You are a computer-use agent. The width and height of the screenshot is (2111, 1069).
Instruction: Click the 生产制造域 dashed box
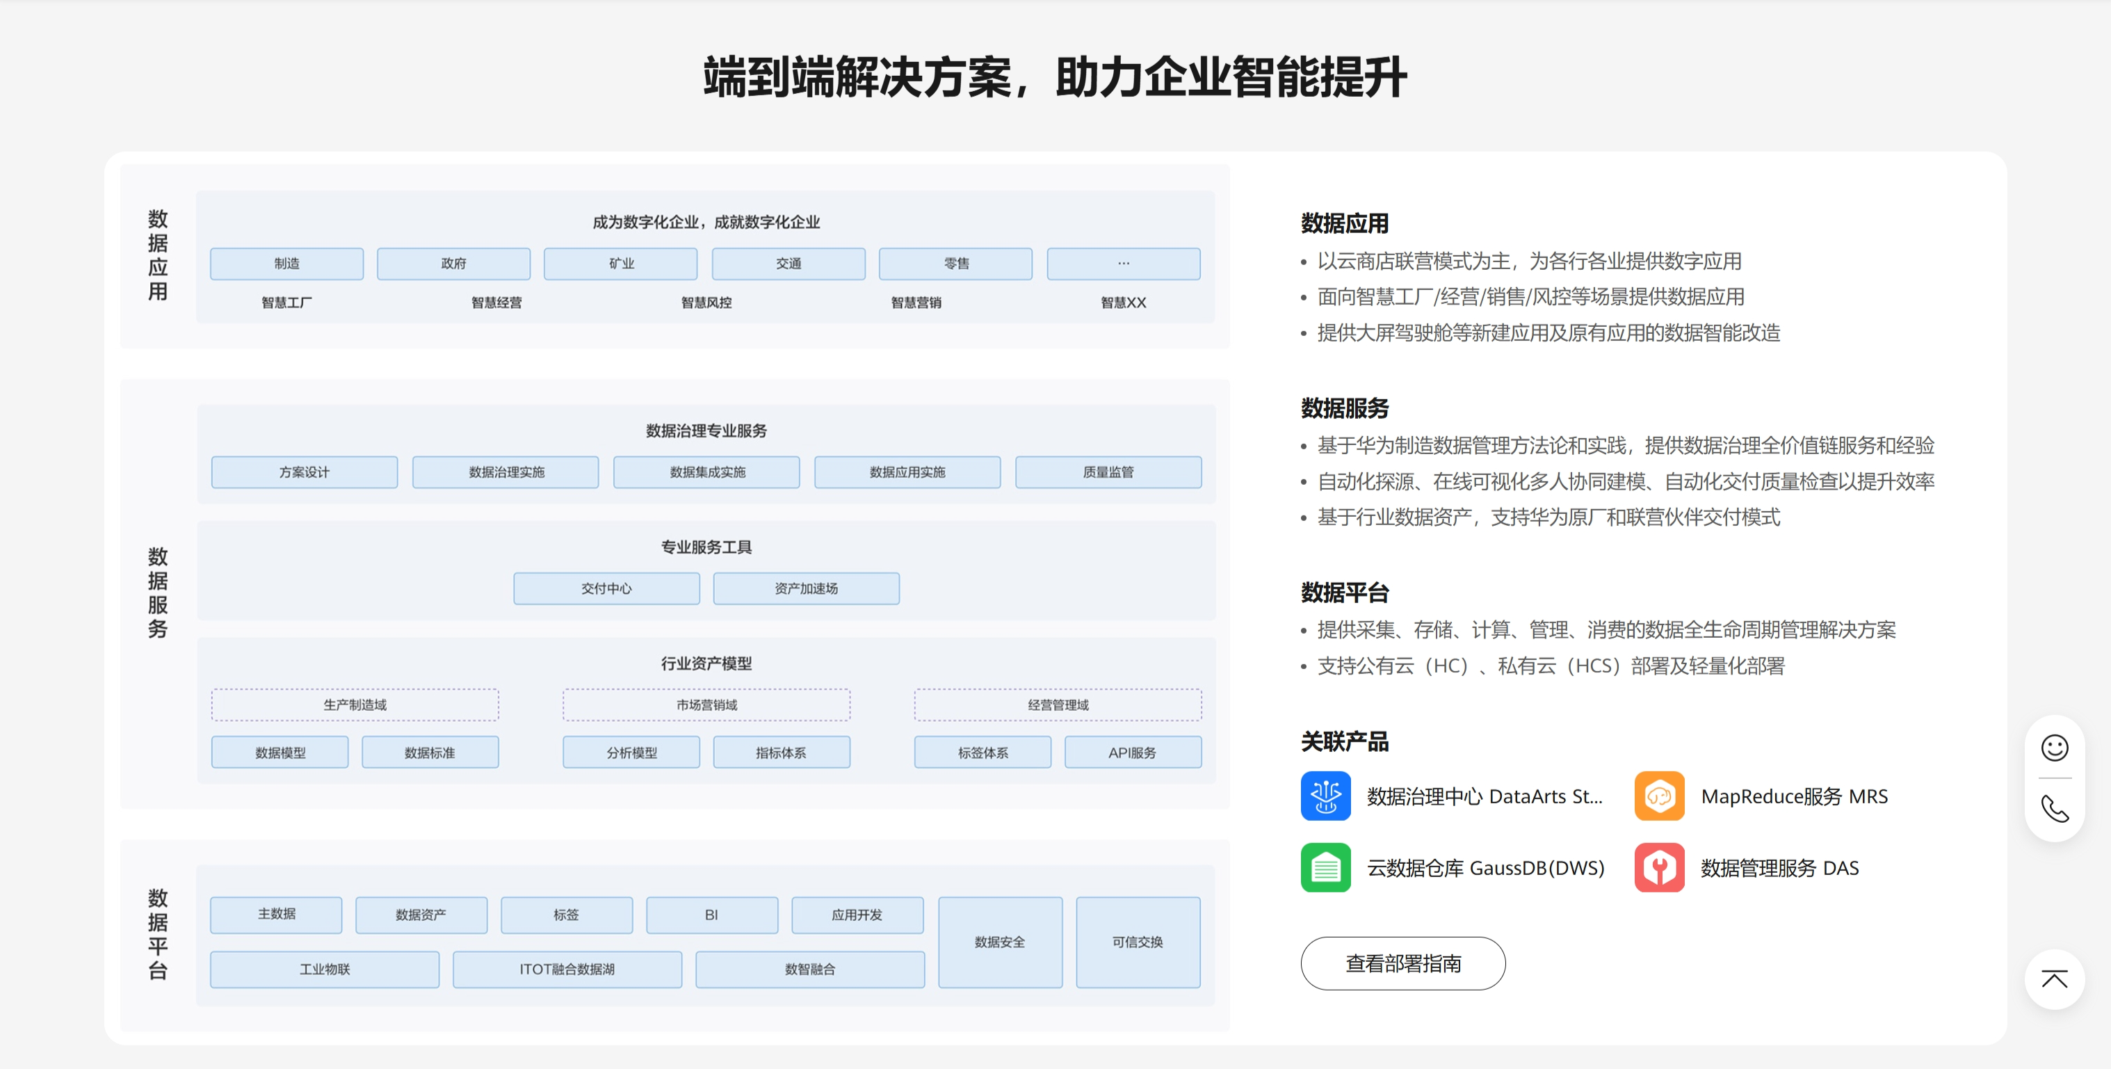coord(355,705)
